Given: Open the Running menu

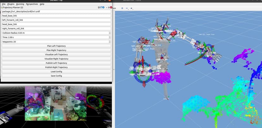Looking at the screenshot, I should coord(20,4).
